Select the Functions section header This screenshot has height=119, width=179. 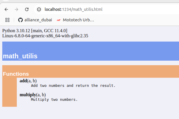(16, 74)
